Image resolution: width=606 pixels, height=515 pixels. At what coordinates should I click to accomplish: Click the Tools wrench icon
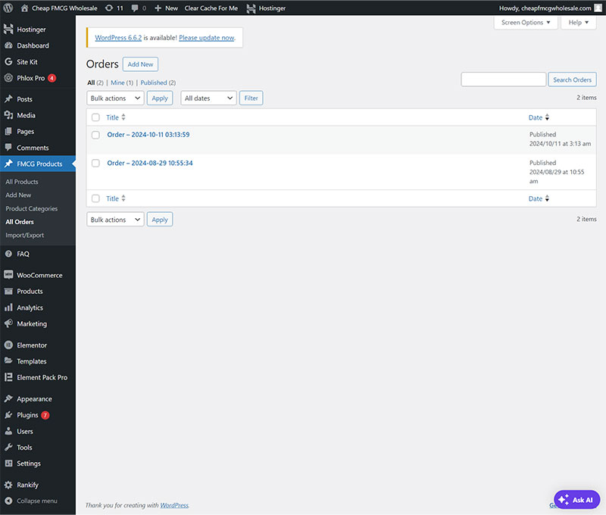pyautogui.click(x=8, y=448)
